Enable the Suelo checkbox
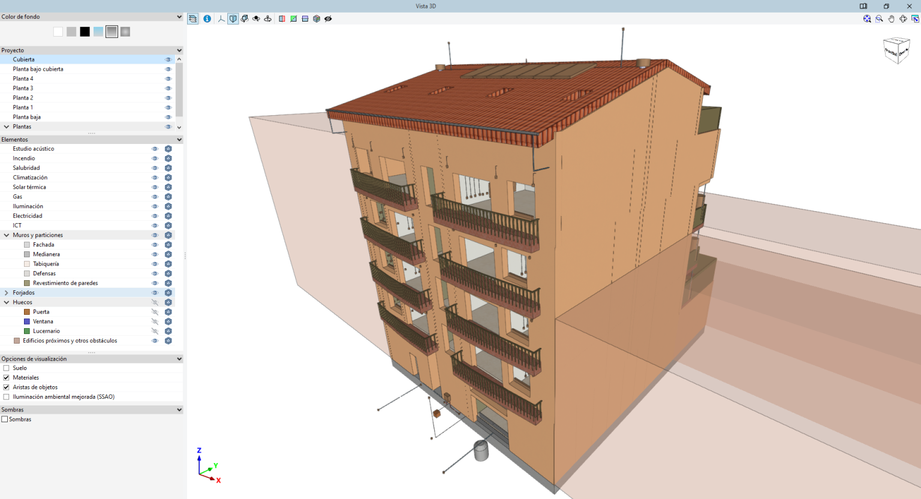The width and height of the screenshot is (921, 499). pos(5,368)
